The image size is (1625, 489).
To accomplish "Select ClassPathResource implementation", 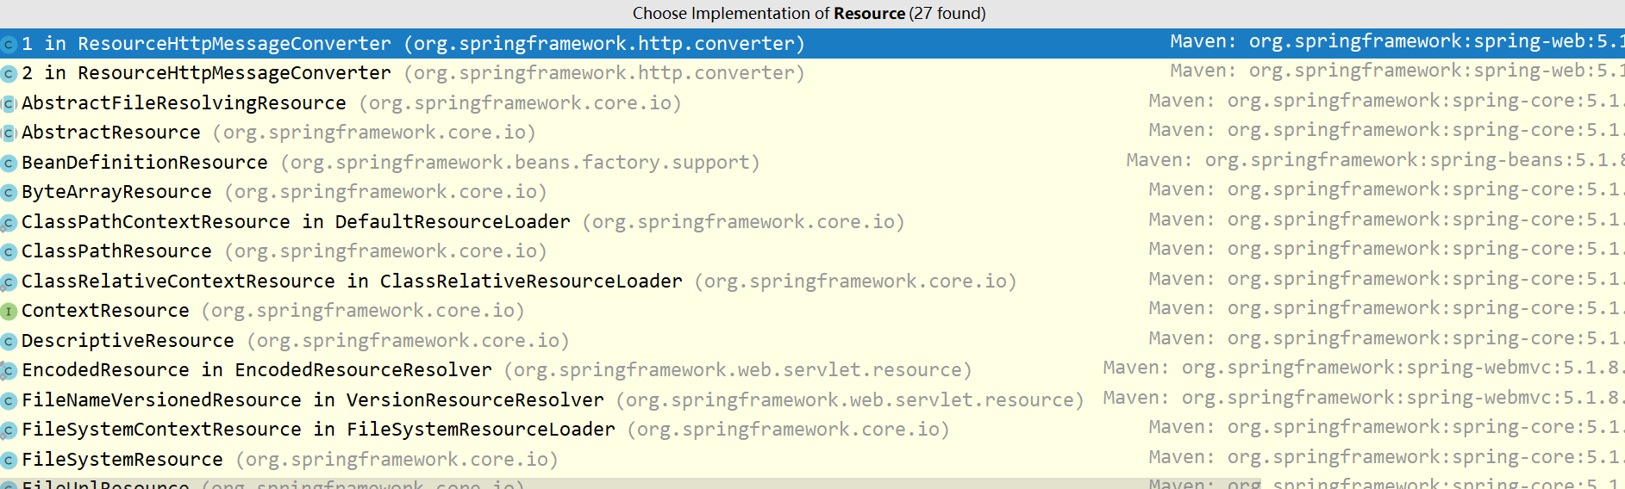I will [116, 251].
